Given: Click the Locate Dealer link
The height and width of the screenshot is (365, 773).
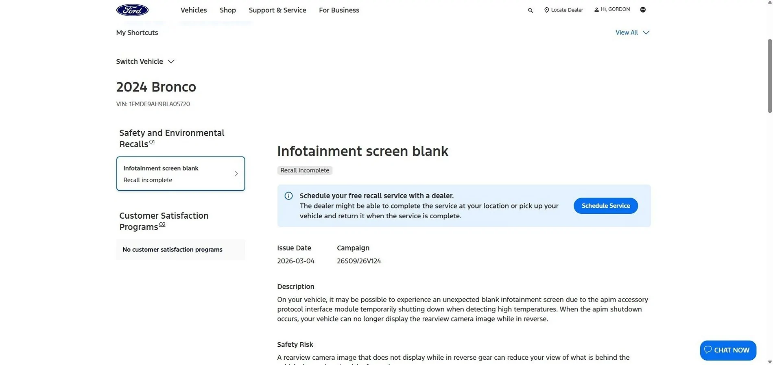Looking at the screenshot, I should 563,10.
